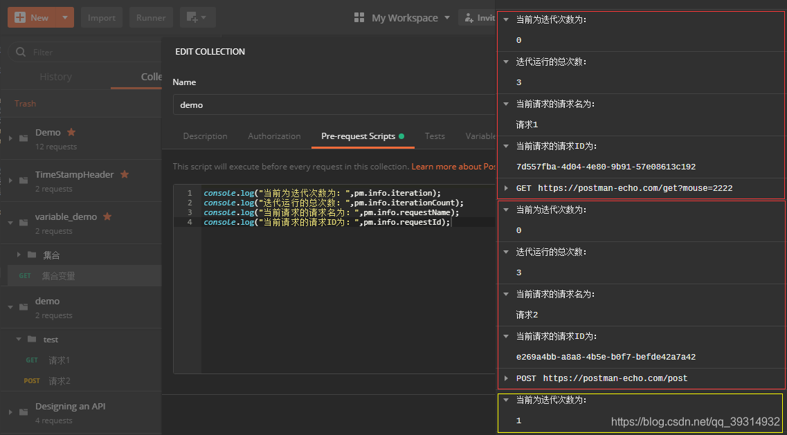Image resolution: width=787 pixels, height=435 pixels.
Task: Expand the Designing an API collection
Action: click(x=10, y=412)
